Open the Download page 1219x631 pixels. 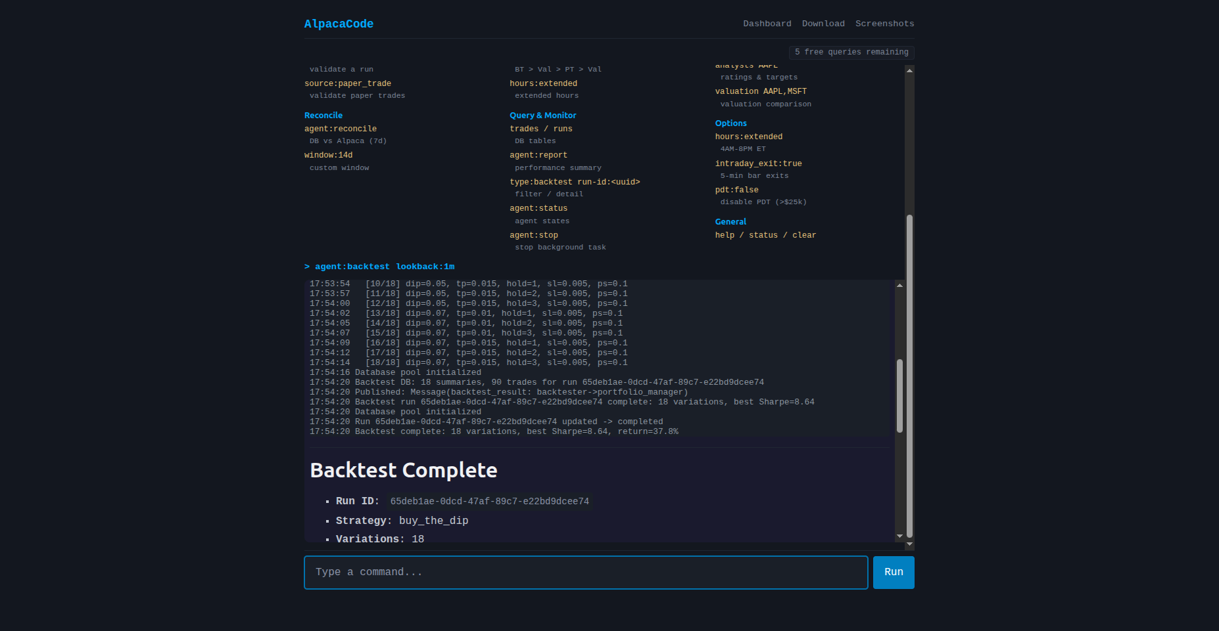823,23
